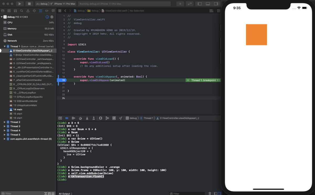Select frame 13 UIApplicationMain

click(28, 105)
